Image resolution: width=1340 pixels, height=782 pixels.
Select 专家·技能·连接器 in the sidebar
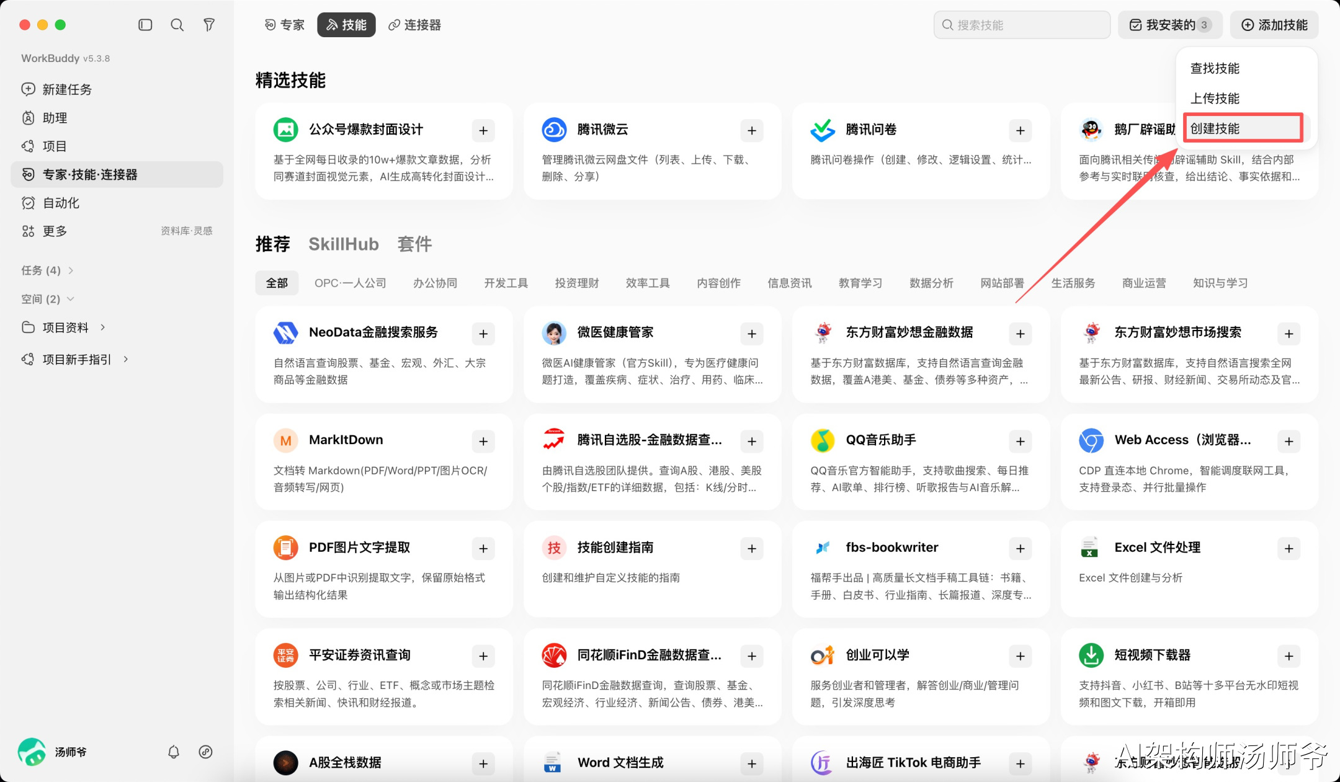(x=117, y=174)
